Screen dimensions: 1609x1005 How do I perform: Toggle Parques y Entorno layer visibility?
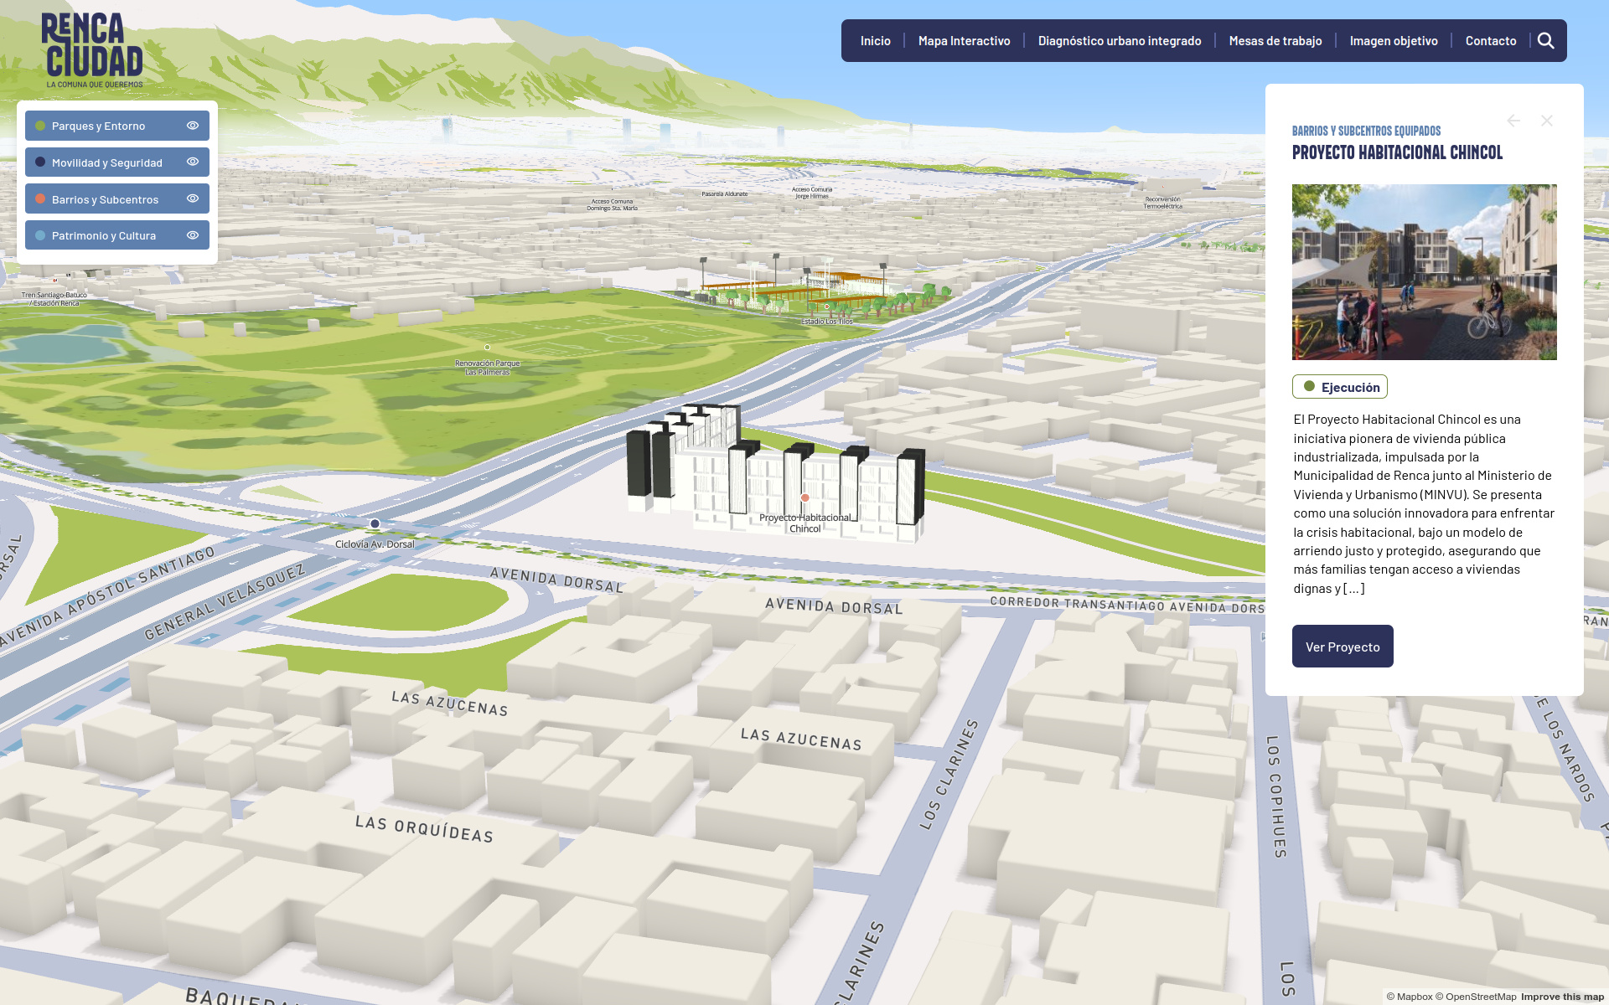[193, 126]
